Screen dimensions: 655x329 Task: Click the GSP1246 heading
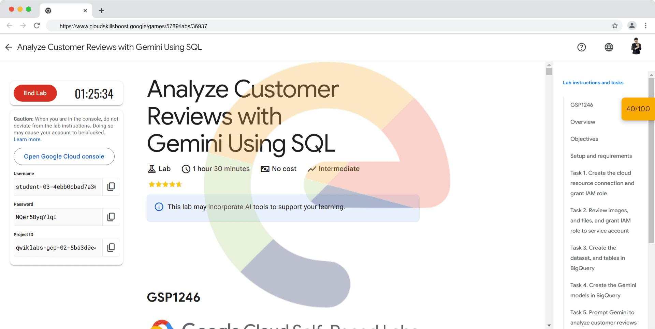click(x=173, y=297)
